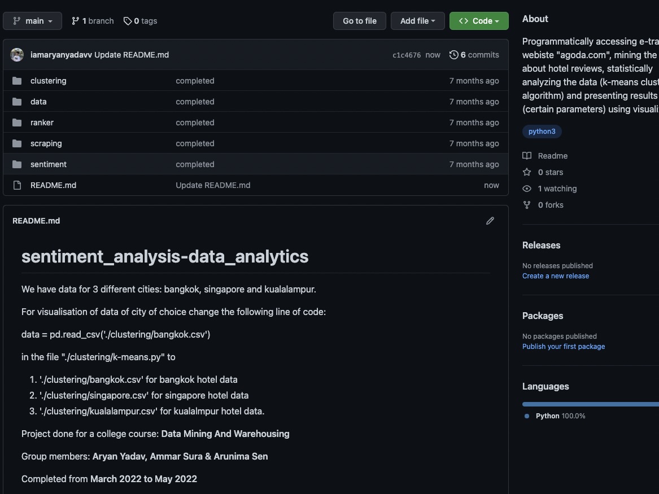The height and width of the screenshot is (494, 659).
Task: Click the file icon for README.md
Action: click(x=17, y=185)
